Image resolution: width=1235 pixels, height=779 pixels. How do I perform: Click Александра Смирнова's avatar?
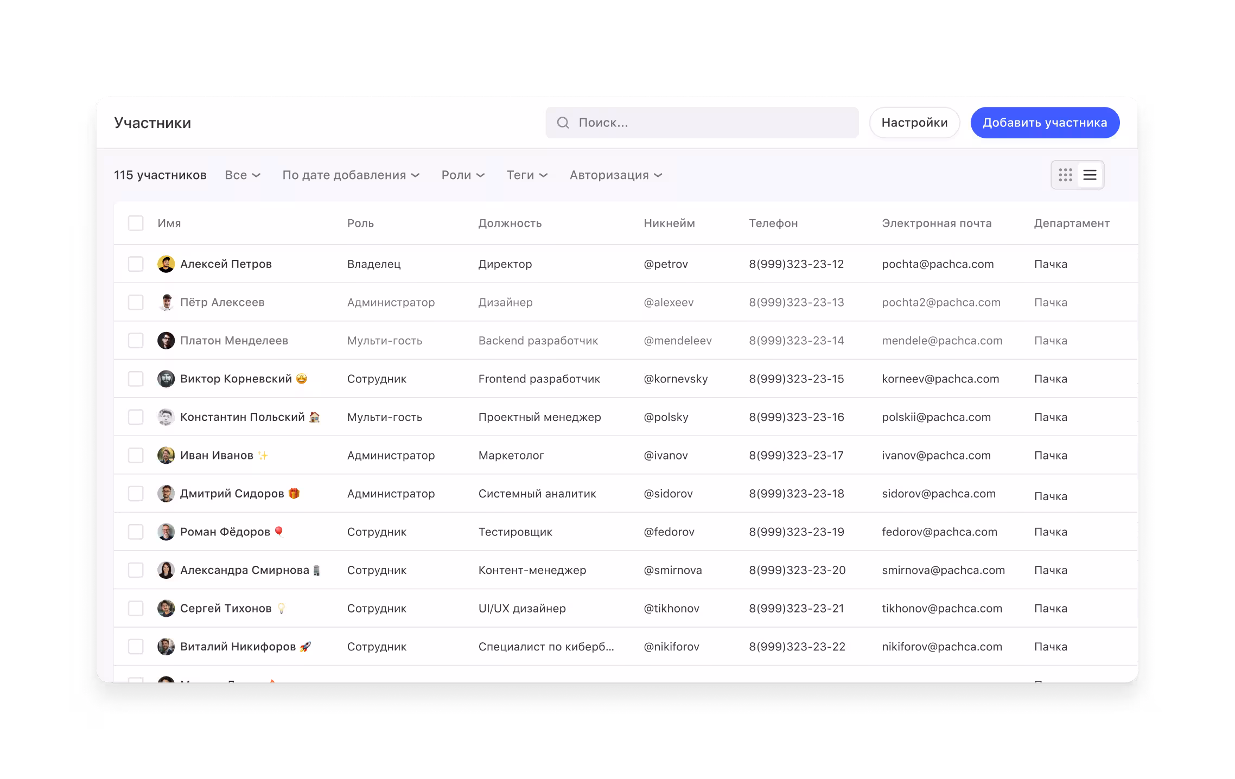coord(165,570)
